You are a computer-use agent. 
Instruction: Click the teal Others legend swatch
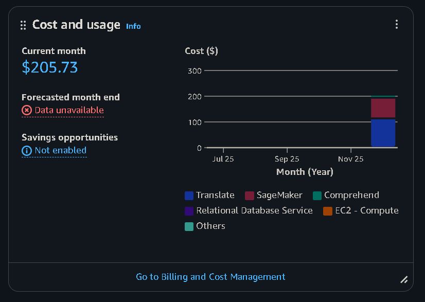tap(189, 226)
